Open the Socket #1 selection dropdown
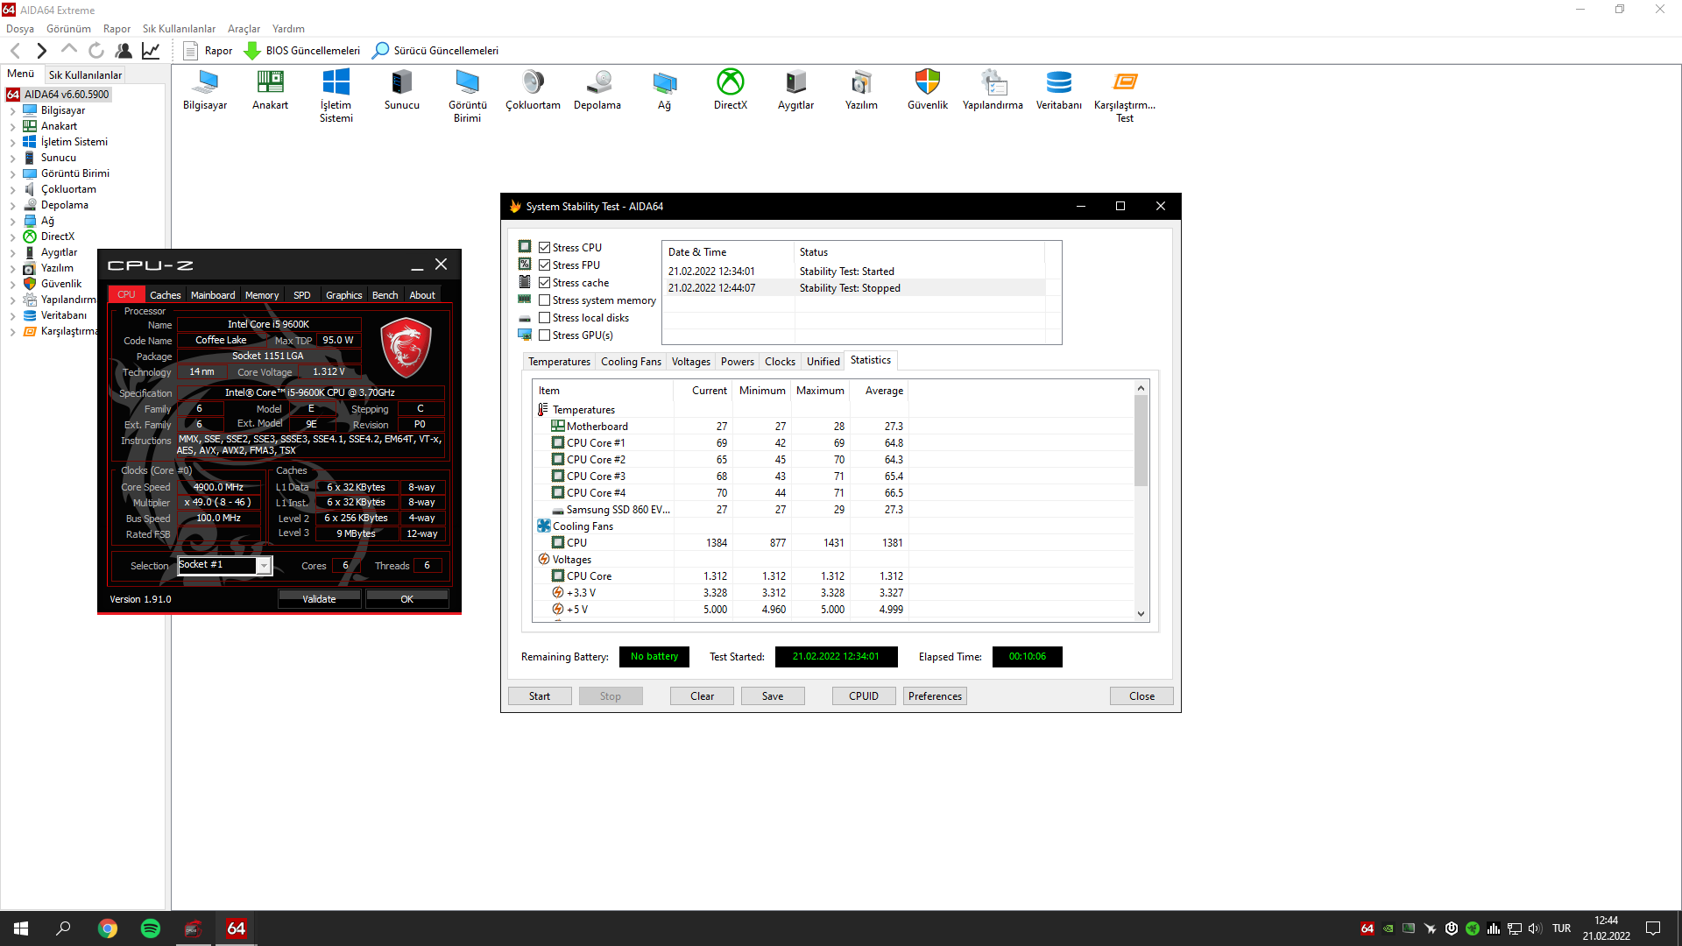This screenshot has height=946, width=1682. (x=263, y=566)
